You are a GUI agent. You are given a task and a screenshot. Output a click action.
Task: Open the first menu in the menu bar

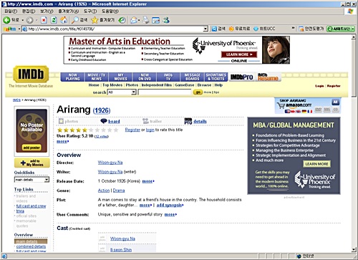point(11,11)
